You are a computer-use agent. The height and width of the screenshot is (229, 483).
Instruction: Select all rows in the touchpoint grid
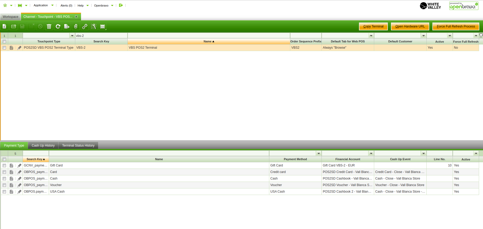(x=4, y=41)
